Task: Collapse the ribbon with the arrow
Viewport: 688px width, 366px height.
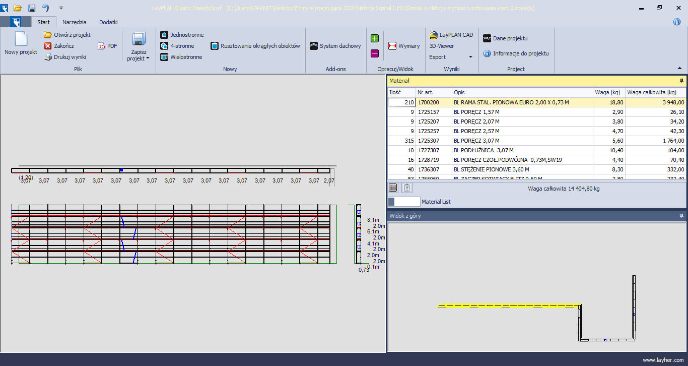Action: pyautogui.click(x=679, y=69)
